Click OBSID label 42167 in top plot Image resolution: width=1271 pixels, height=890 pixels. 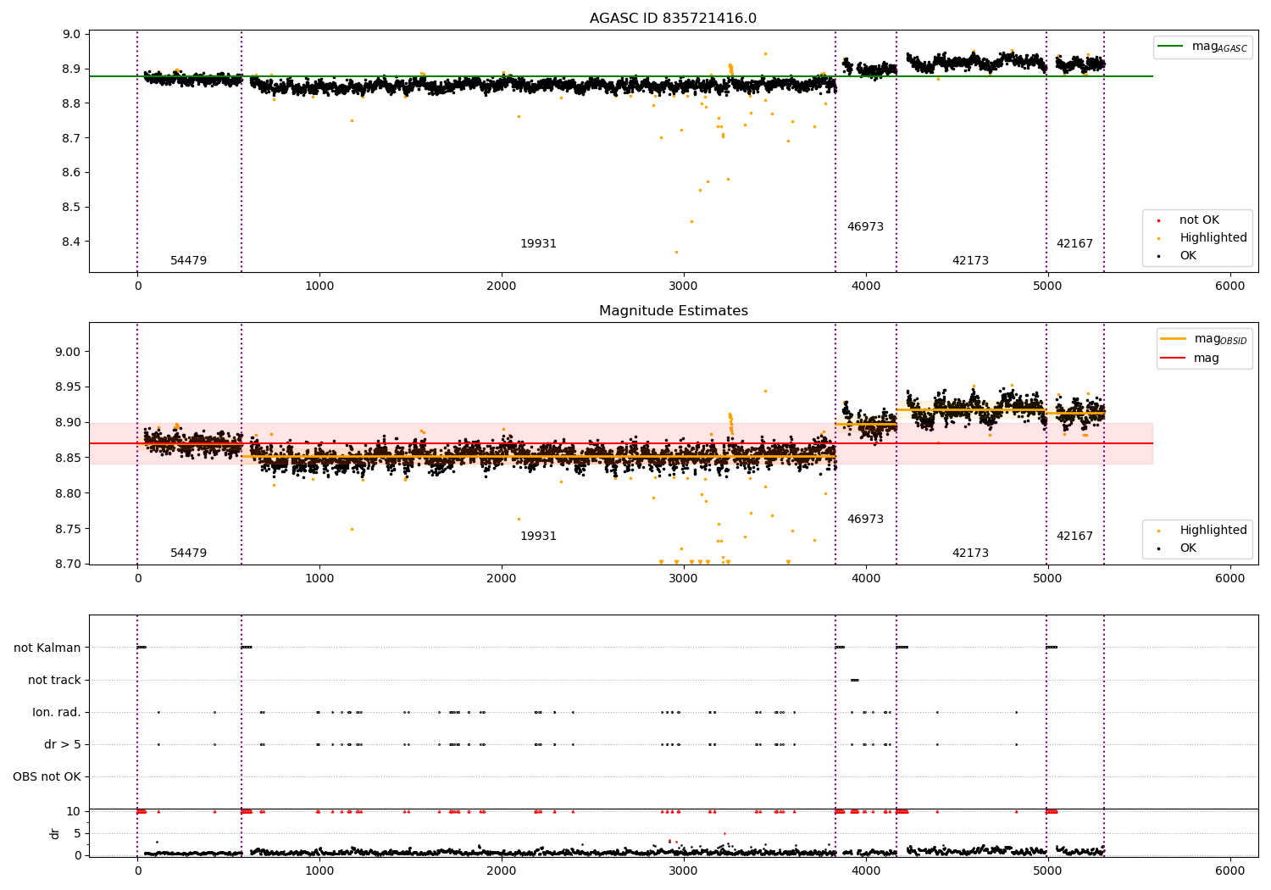tap(1074, 244)
